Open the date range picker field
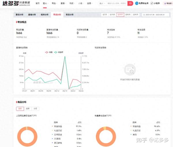173x147 pixels. click(155, 15)
